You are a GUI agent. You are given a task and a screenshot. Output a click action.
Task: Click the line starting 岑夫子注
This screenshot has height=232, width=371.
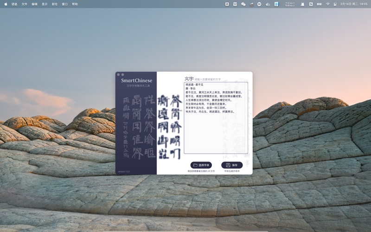[x=210, y=111]
